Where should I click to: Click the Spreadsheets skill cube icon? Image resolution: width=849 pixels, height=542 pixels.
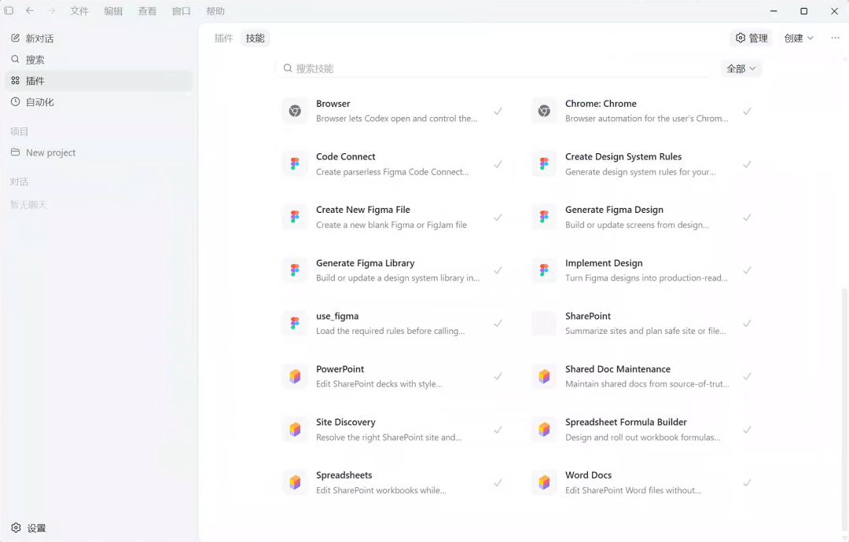[x=295, y=482]
